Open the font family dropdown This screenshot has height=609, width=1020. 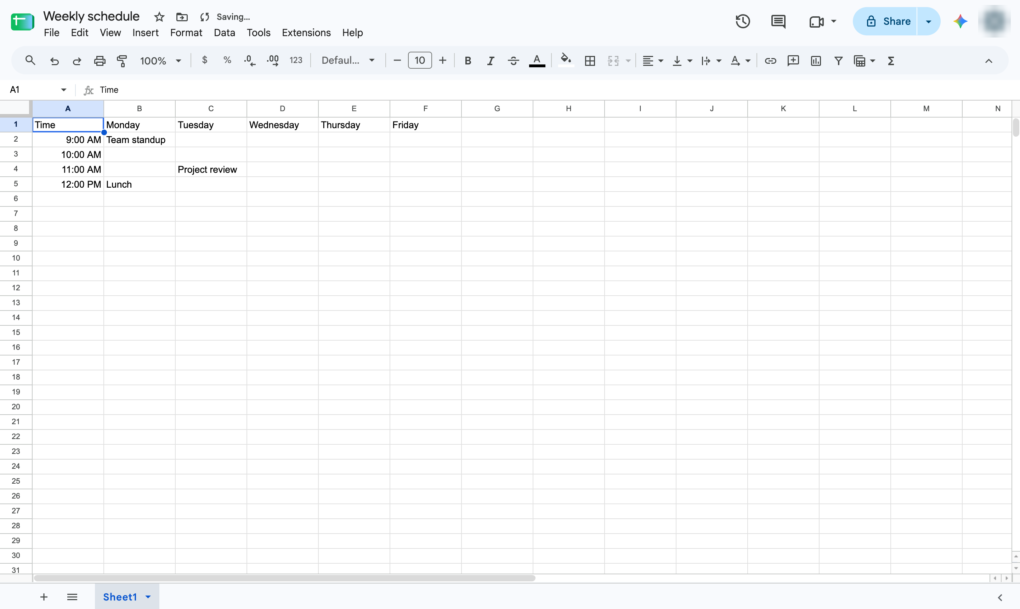[x=348, y=61]
